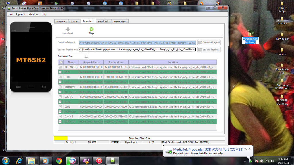This screenshot has height=165, width=294.
Task: Open Internet Explorer from the taskbar
Action: tap(19, 161)
